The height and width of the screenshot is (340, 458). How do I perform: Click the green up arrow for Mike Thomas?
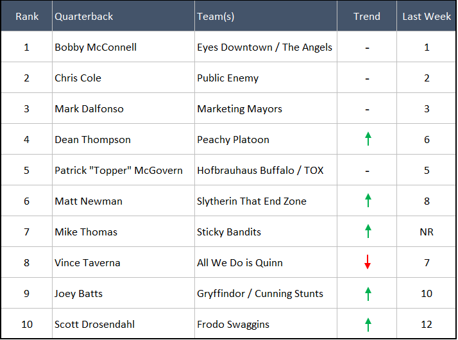[x=368, y=231]
